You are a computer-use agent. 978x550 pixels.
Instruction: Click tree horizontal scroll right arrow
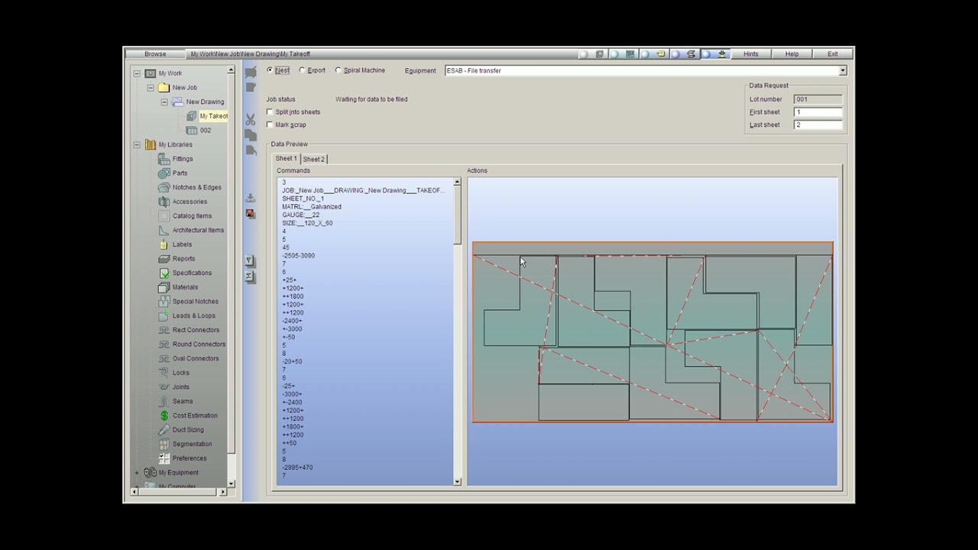tap(222, 492)
